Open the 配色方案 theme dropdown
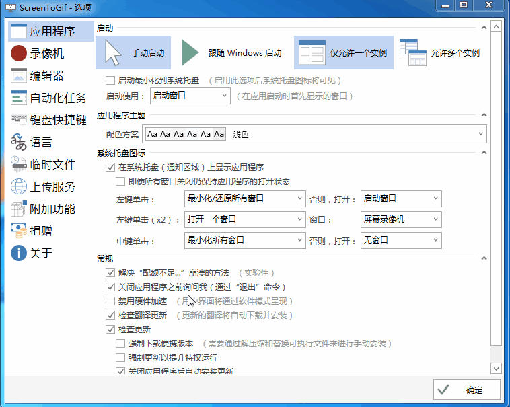Image resolution: width=510 pixels, height=407 pixels. click(x=314, y=134)
